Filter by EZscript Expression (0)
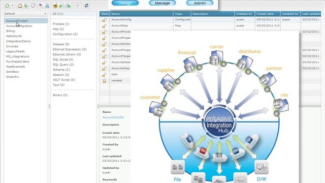 point(70,49)
